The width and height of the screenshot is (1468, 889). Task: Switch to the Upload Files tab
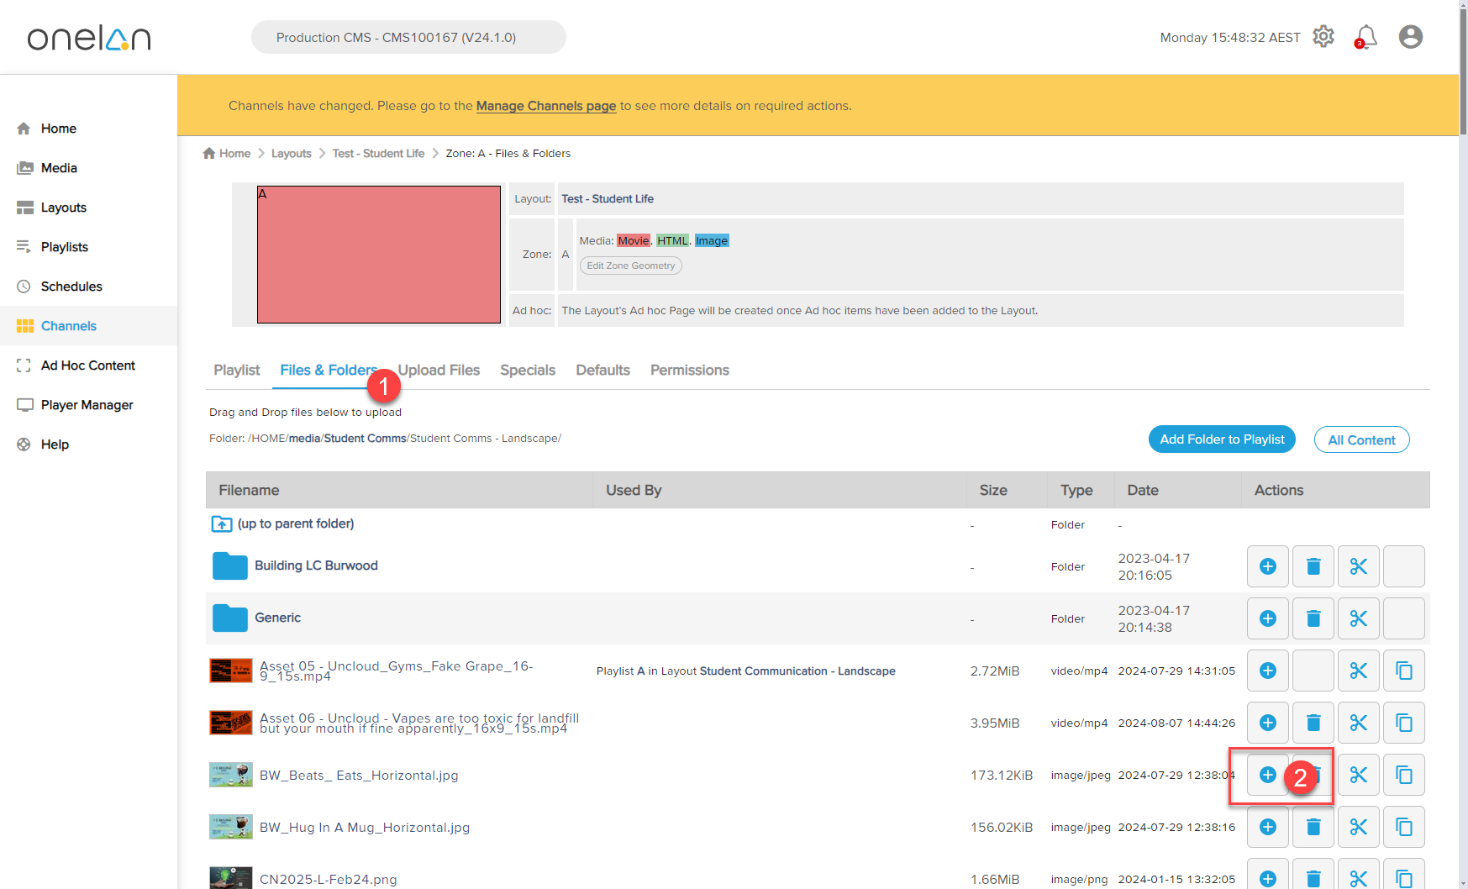click(439, 371)
